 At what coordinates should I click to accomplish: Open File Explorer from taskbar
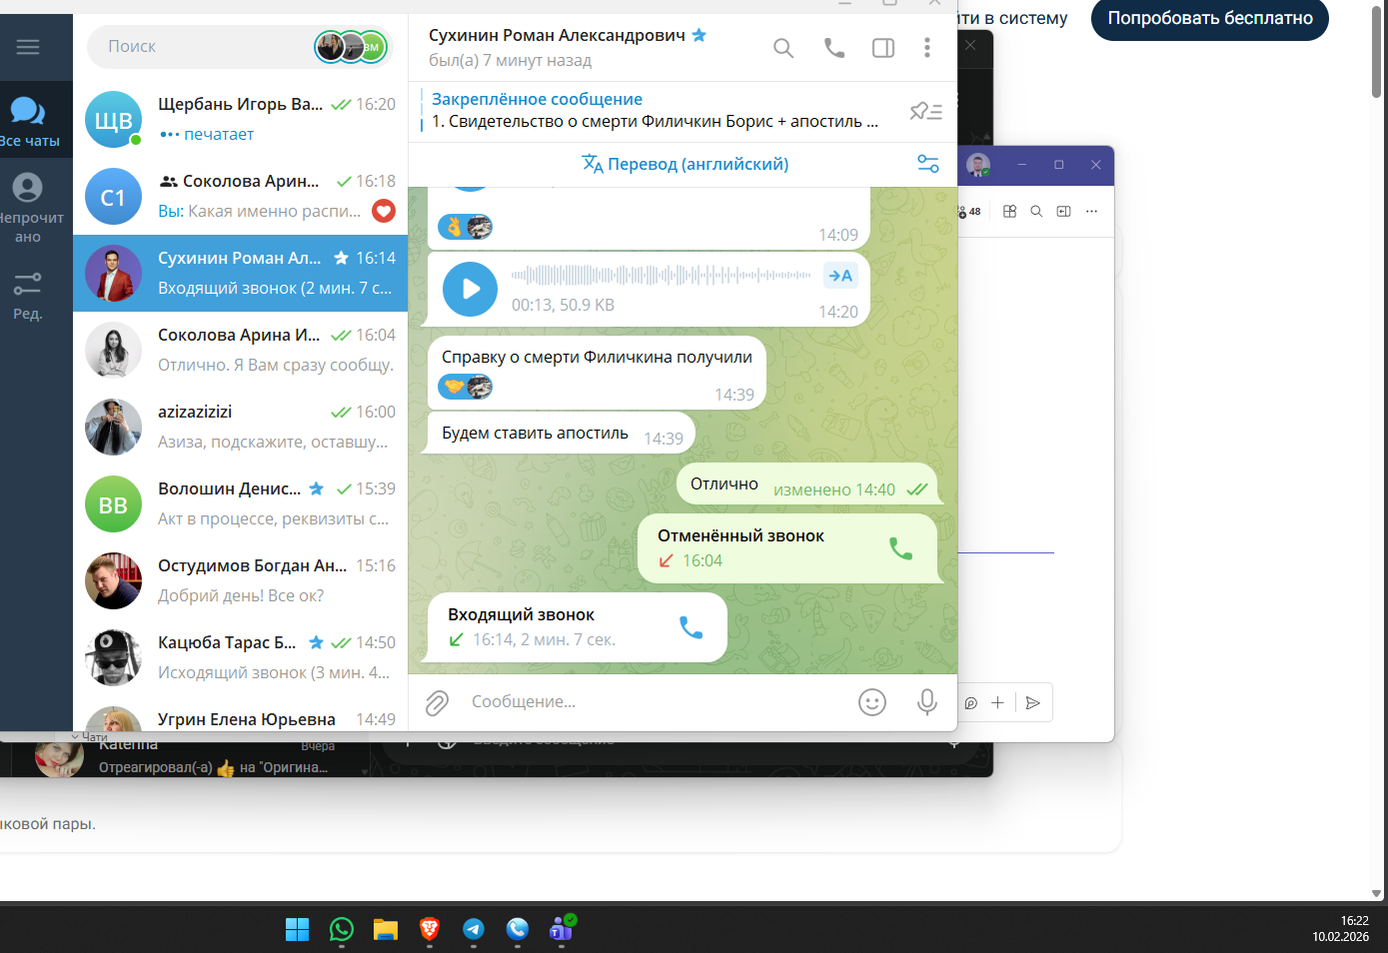[386, 929]
